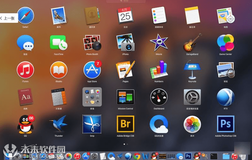Expand the 其他 (Other) folder
The image size is (252, 160).
(92, 97)
